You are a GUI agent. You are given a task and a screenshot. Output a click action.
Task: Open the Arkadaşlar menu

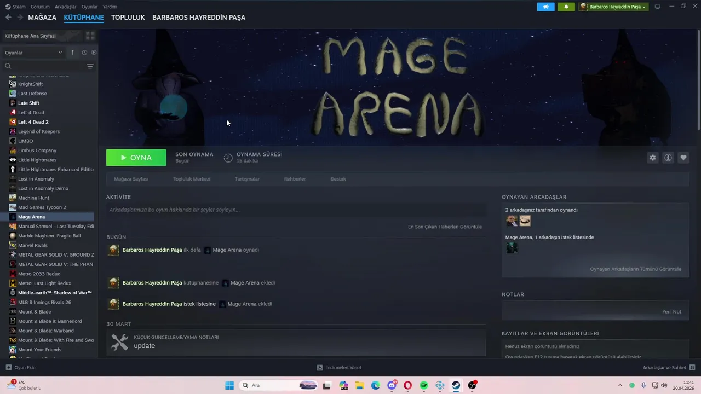66,7
